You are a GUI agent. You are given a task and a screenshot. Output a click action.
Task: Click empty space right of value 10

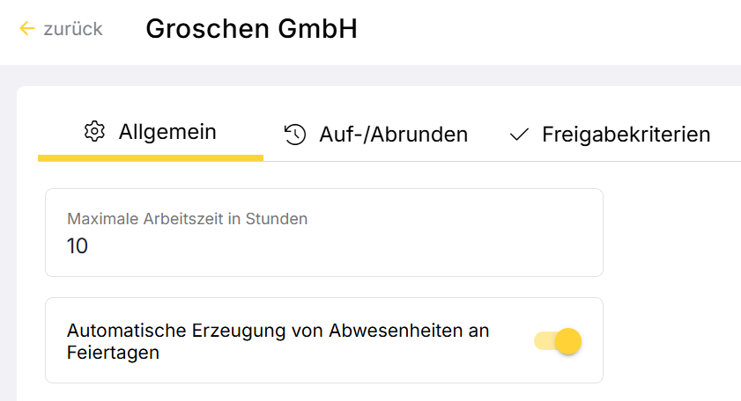352,247
